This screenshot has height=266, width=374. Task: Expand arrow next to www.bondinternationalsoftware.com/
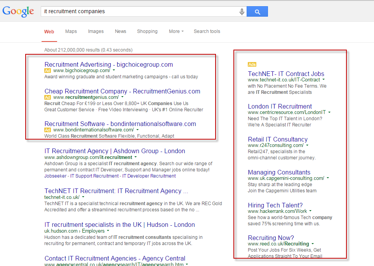point(137,130)
